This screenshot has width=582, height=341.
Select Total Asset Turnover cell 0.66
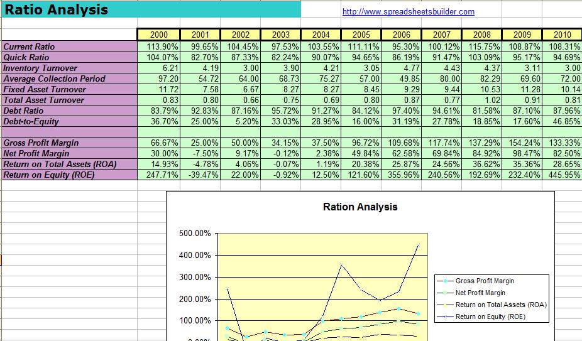pos(241,100)
